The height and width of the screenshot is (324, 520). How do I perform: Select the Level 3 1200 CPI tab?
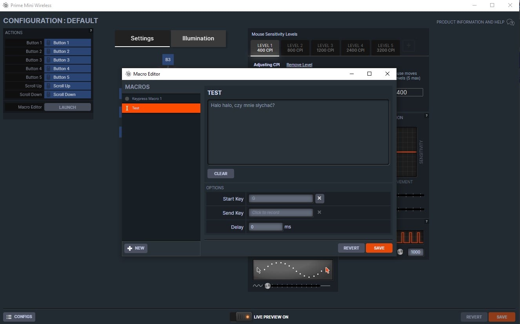[x=325, y=48]
